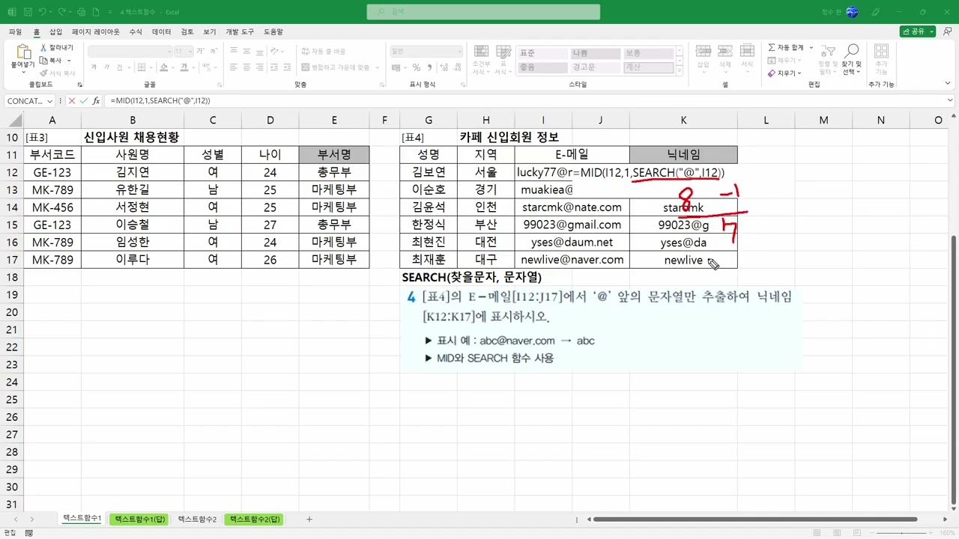Click the AutoSum (자동 합계) sigma icon

[x=772, y=48]
